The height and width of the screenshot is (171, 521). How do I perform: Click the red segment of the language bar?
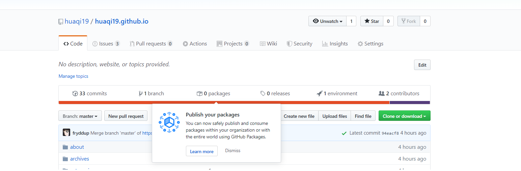pos(224,102)
